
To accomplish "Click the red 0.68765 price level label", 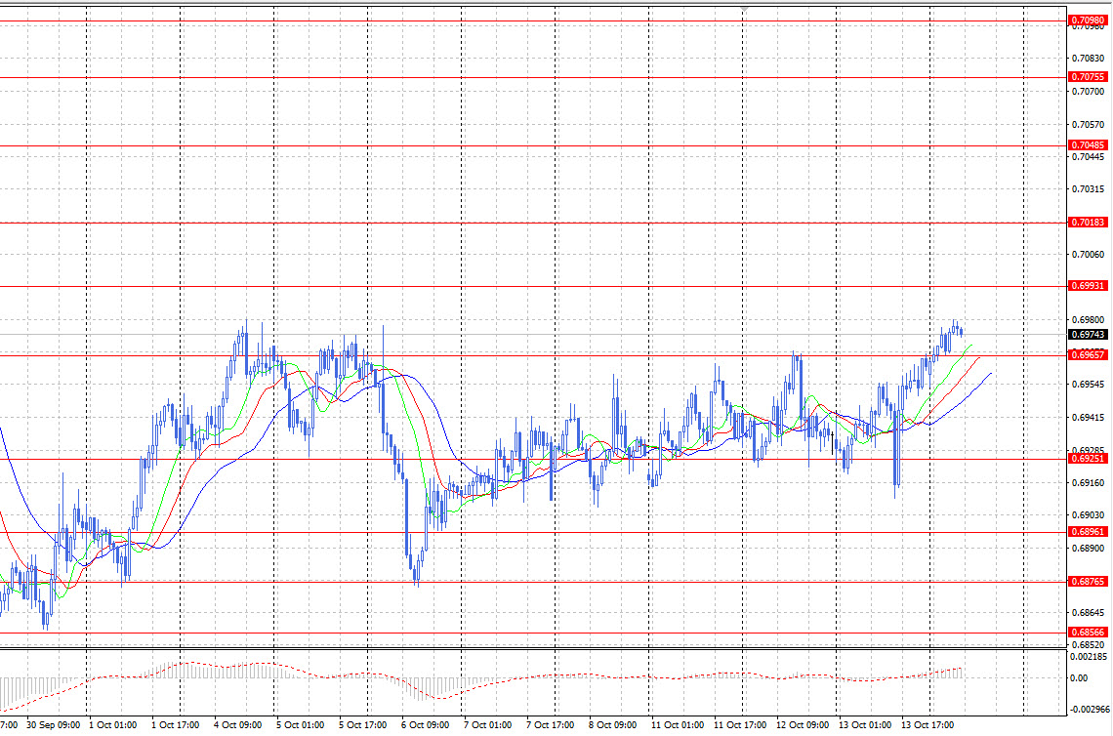I will pos(1088,581).
